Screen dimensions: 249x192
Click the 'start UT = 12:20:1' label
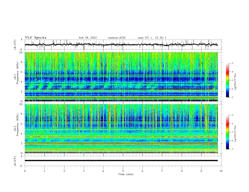(152, 38)
